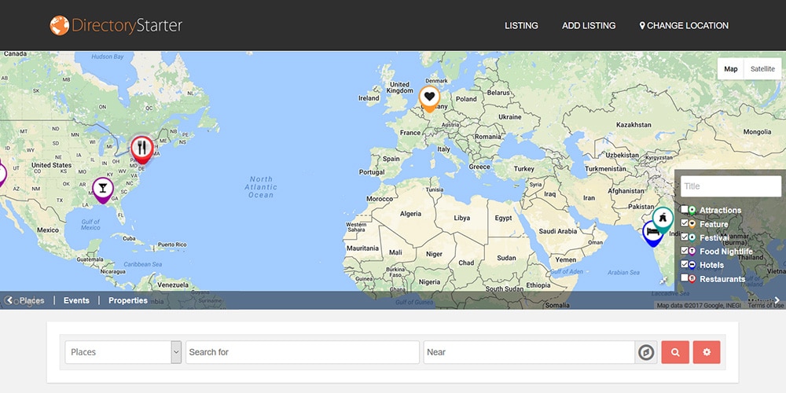Collapse the category panel with right chevron
786x393 pixels.
click(777, 300)
